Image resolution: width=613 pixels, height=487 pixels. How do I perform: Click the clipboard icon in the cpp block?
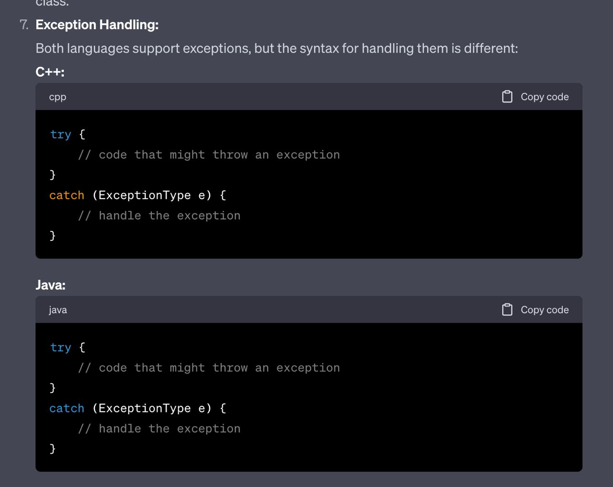point(507,97)
